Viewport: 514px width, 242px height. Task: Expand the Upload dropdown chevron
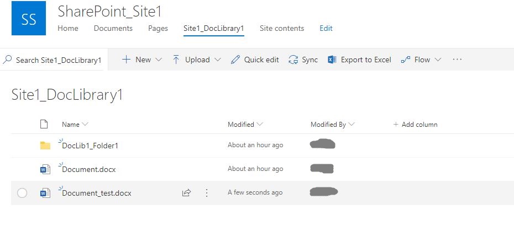tap(218, 60)
